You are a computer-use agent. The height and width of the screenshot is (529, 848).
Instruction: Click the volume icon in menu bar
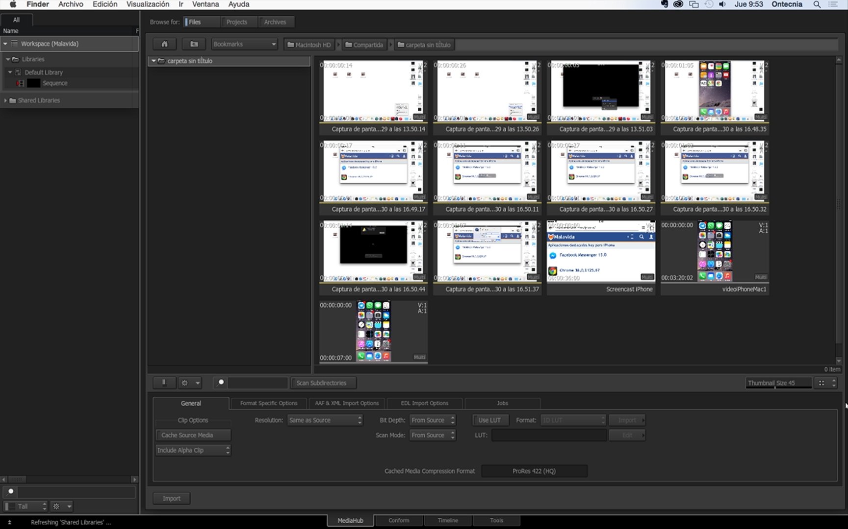tap(722, 4)
